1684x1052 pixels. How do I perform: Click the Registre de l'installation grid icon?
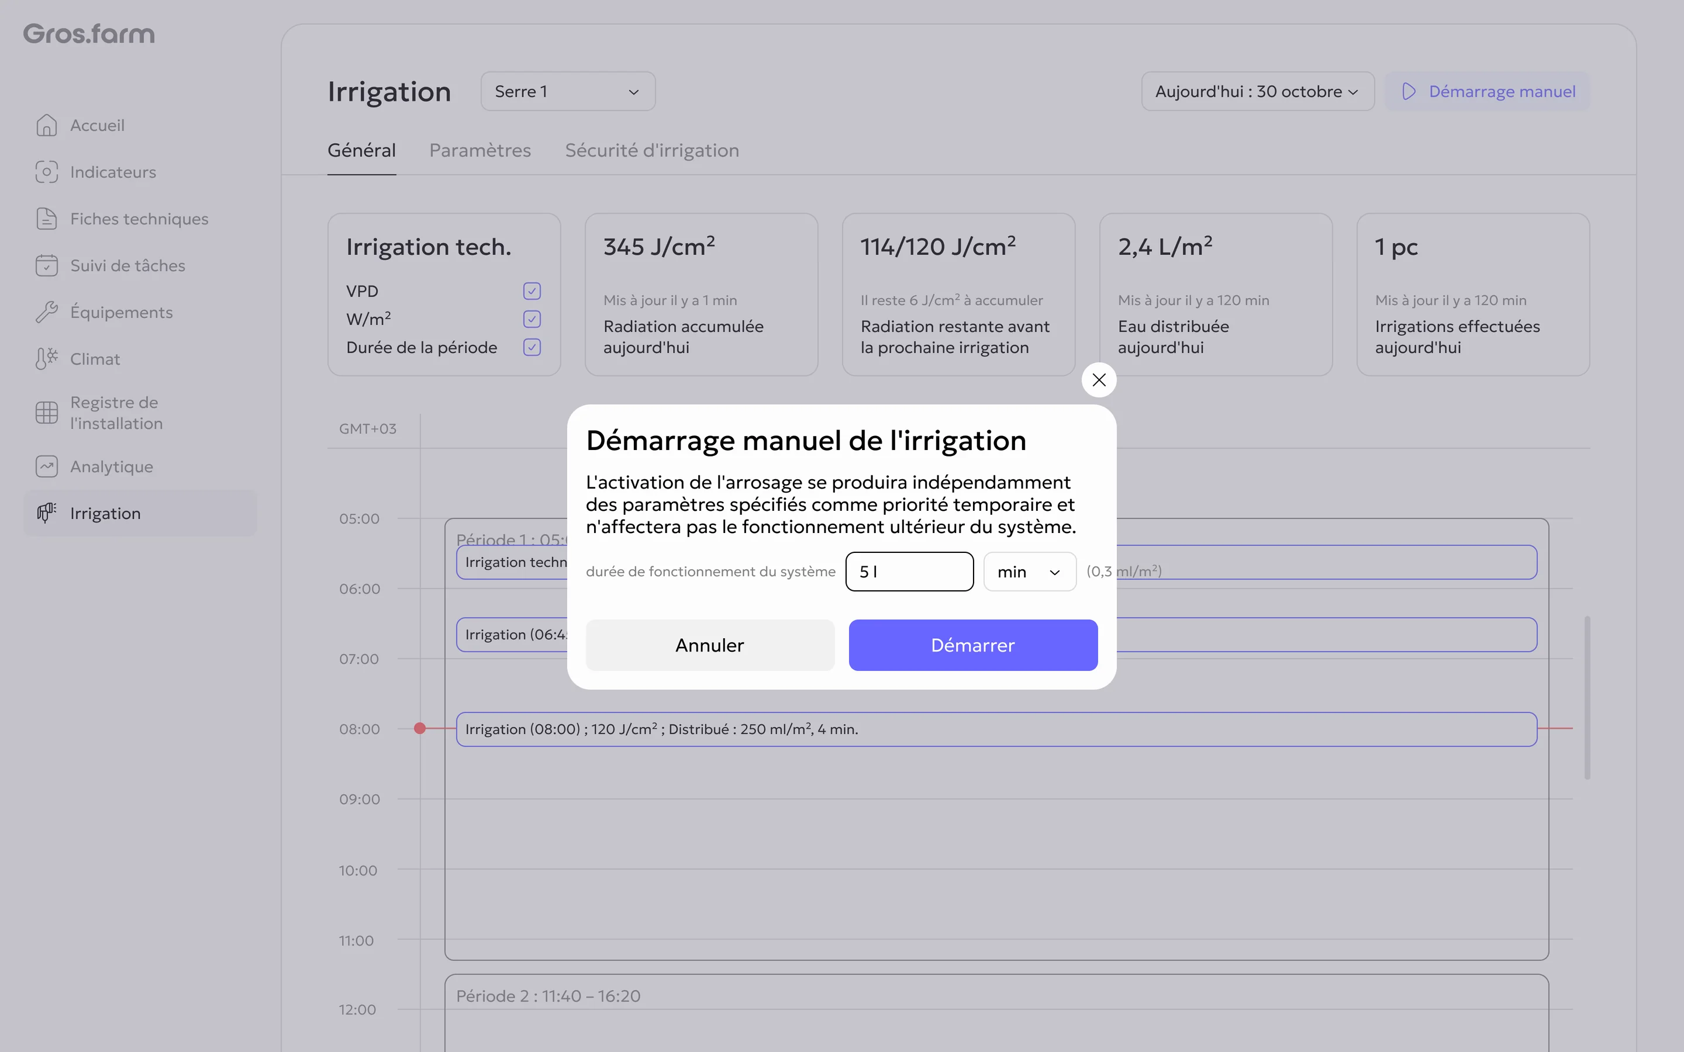[47, 413]
